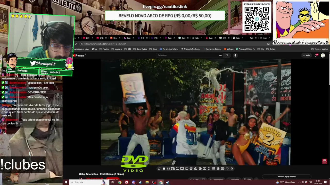This screenshot has width=330, height=185.
Task: Open the on-screen keyboard icon in search box
Action: [x=220, y=55]
